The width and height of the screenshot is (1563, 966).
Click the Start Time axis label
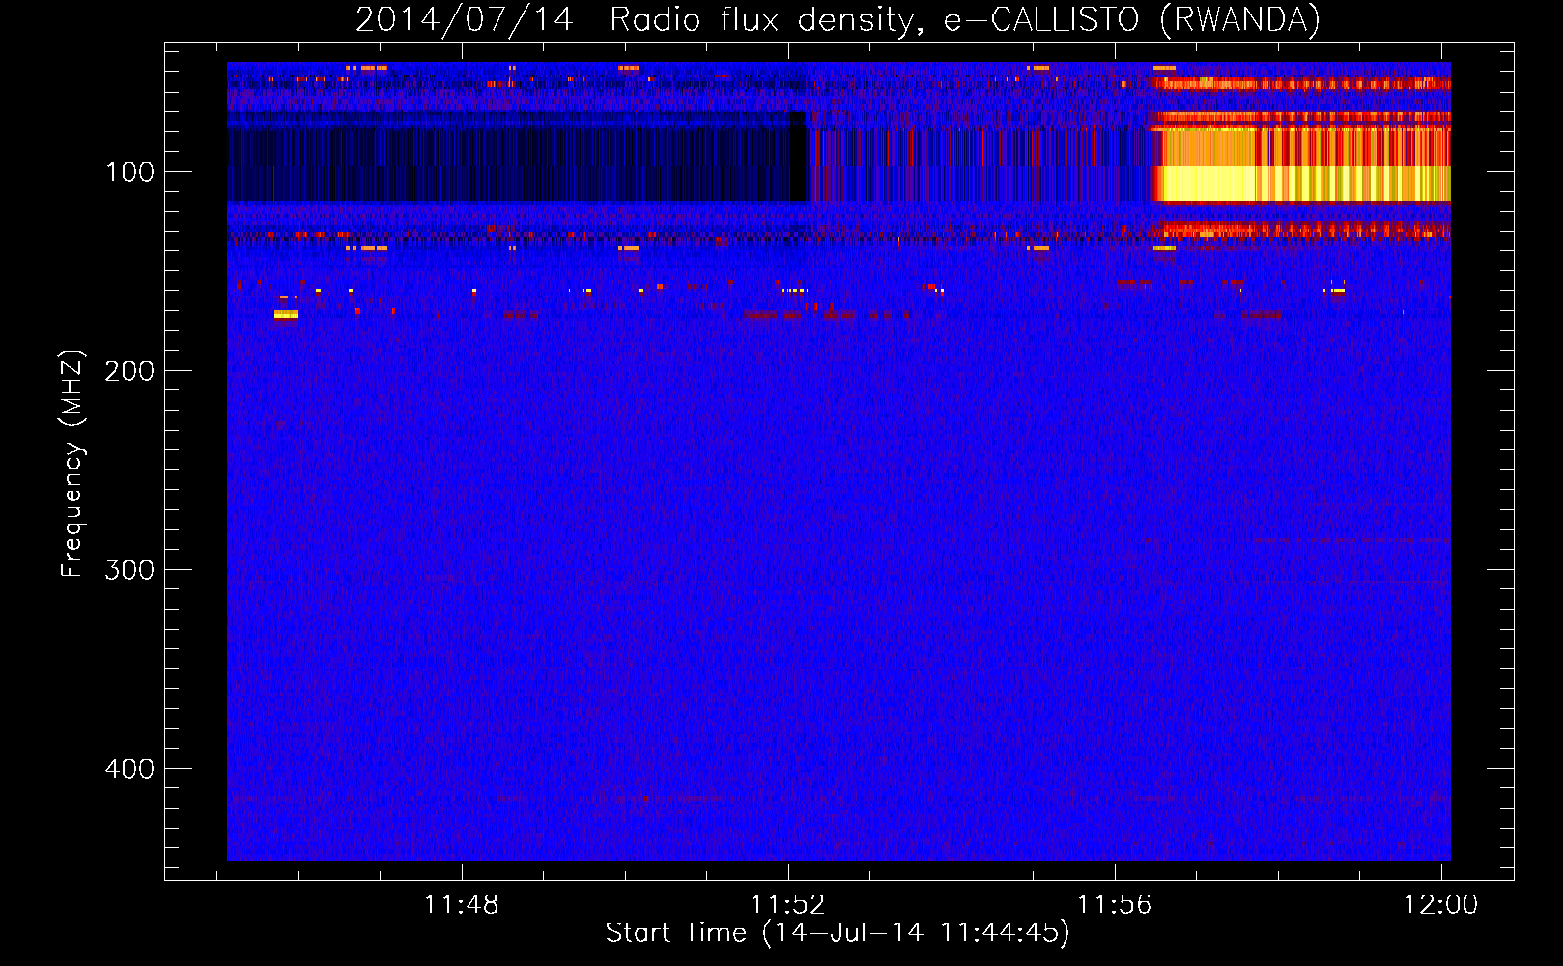tap(838, 932)
